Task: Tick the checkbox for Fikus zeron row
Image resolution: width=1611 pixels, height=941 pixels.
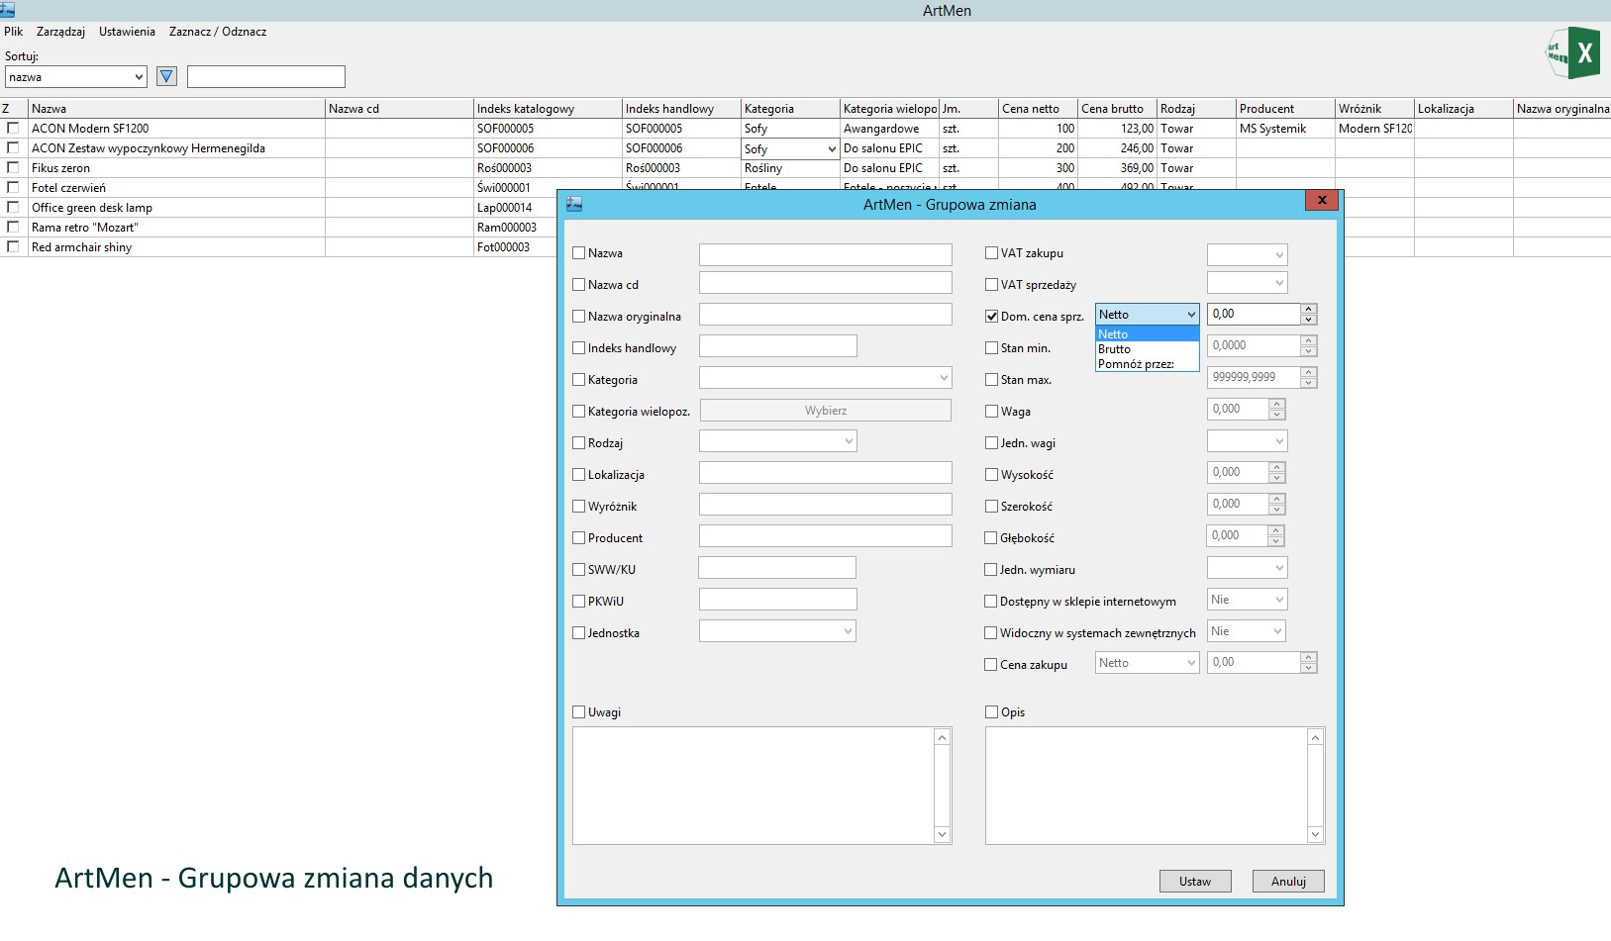Action: tap(13, 167)
